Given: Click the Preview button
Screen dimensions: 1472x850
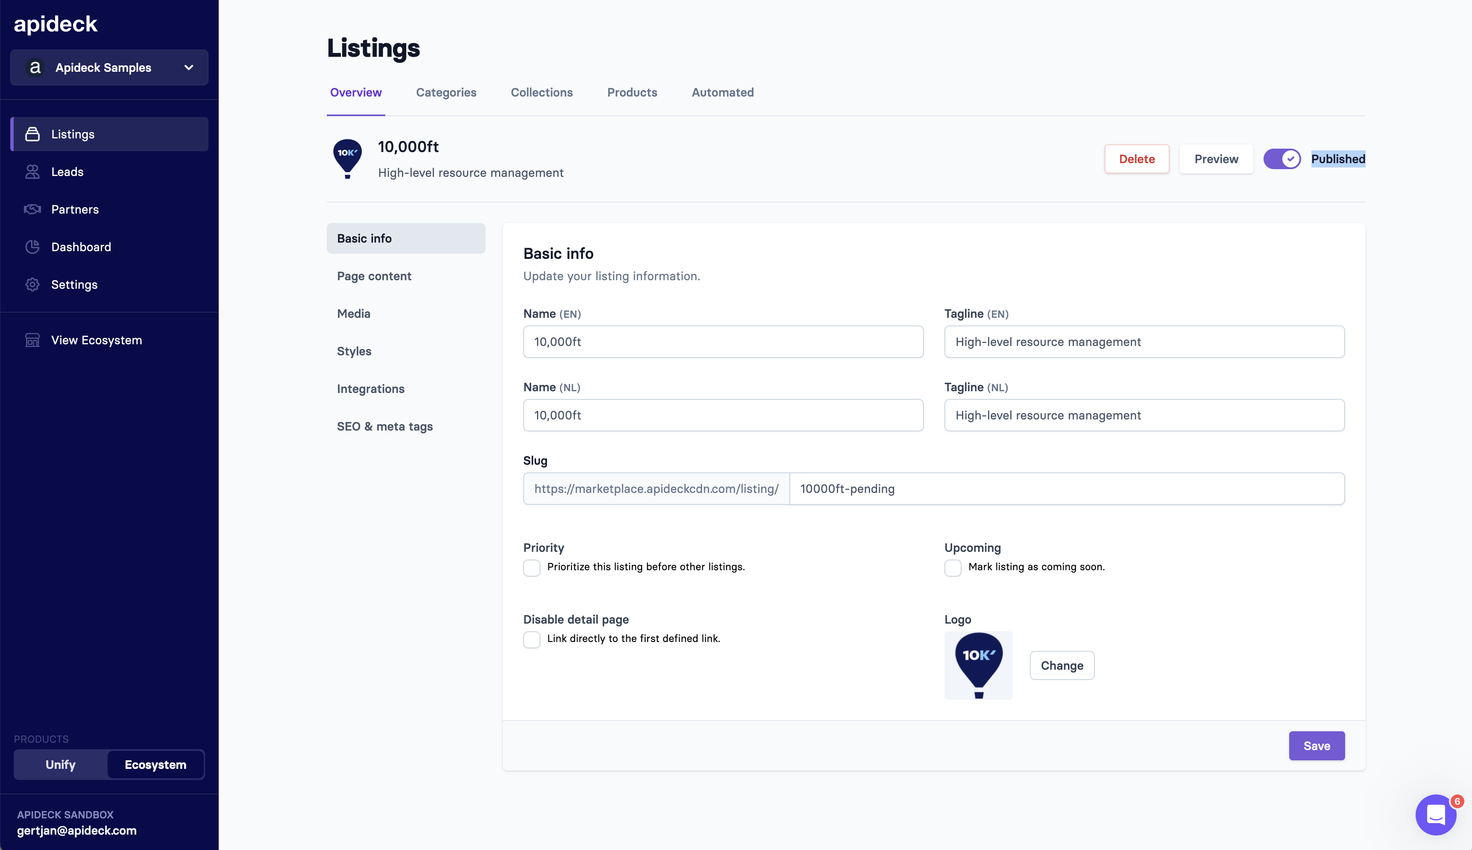Looking at the screenshot, I should tap(1216, 159).
